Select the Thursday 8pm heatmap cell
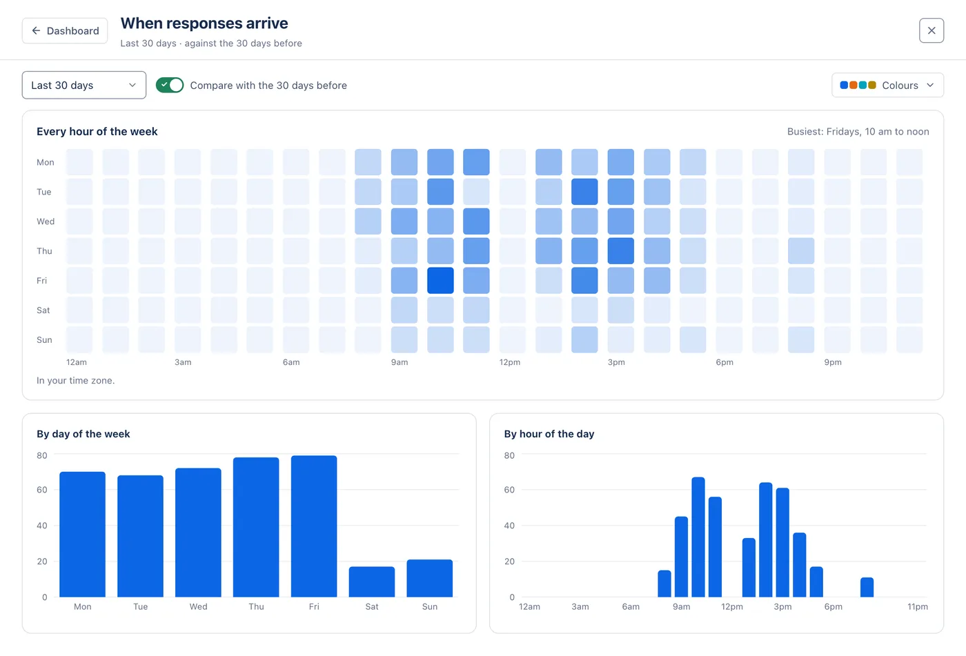 pos(801,251)
